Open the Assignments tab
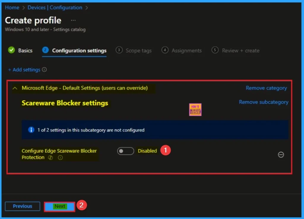This screenshot has height=219, width=304. tap(181, 50)
